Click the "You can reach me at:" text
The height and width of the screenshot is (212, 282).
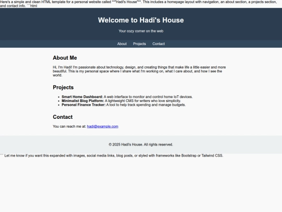[69, 126]
